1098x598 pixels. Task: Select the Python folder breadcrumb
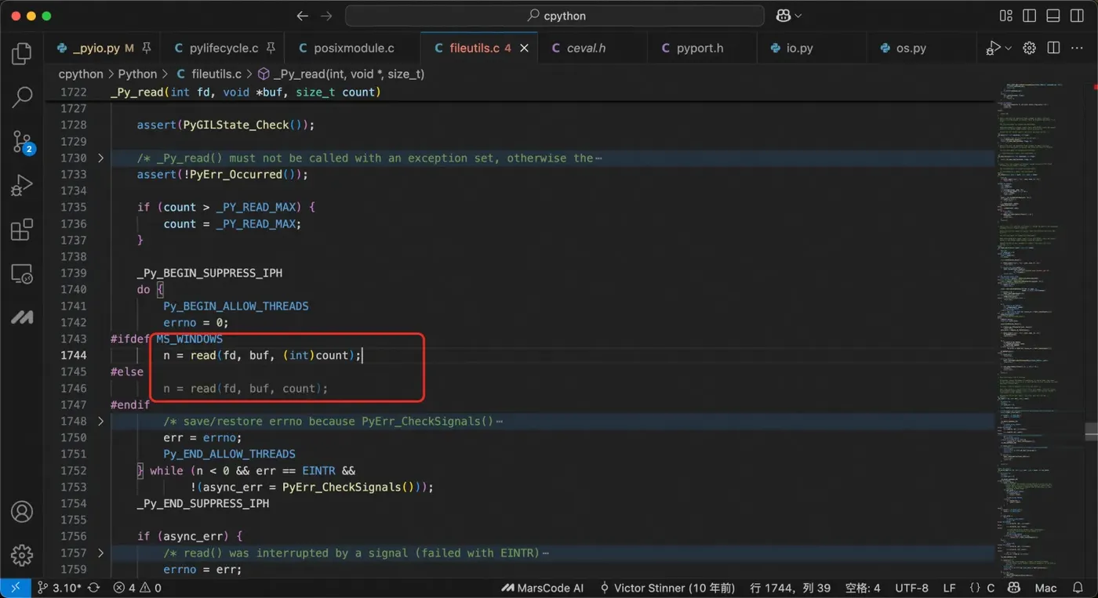[137, 74]
